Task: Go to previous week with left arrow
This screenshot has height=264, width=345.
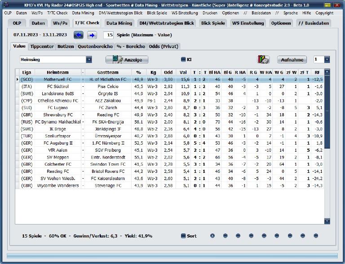Action: point(79,35)
